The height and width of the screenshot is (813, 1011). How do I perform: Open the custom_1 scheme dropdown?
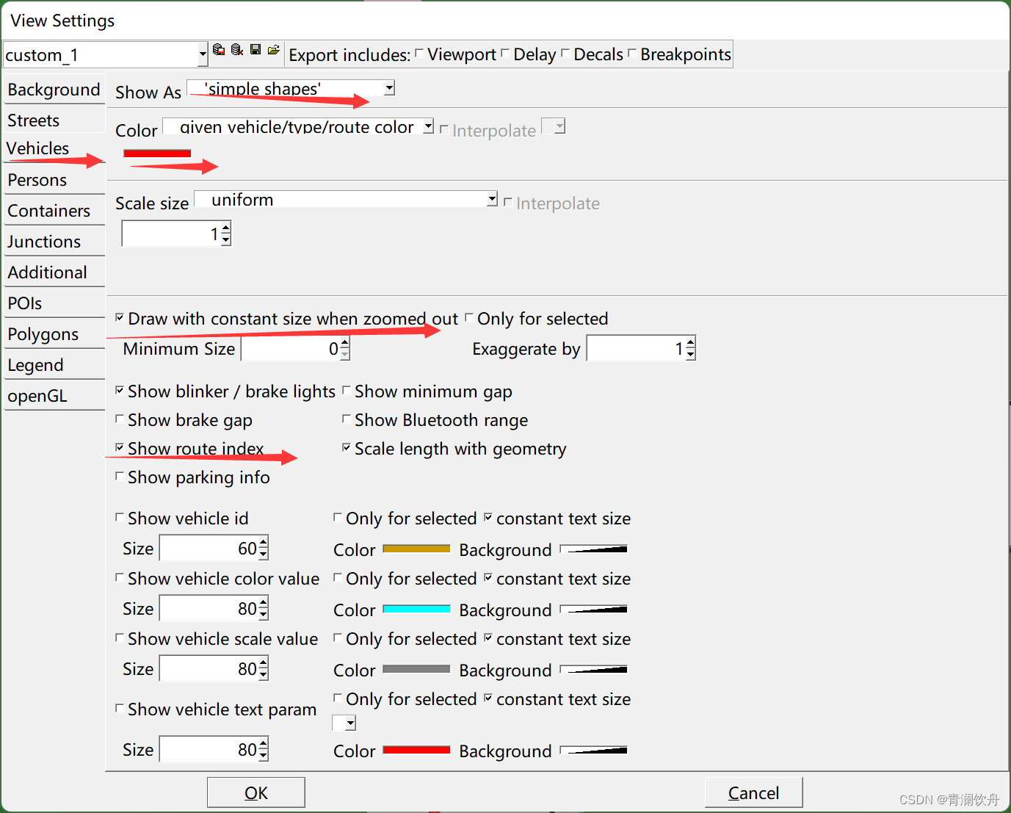coord(203,54)
